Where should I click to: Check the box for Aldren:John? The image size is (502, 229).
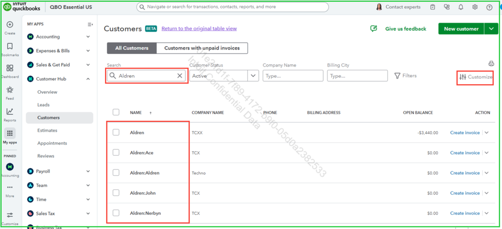coord(116,192)
